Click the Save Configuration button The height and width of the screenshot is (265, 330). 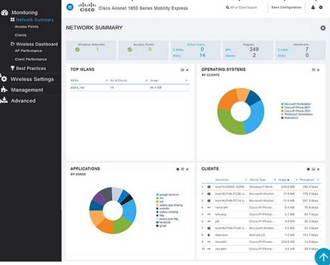(287, 7)
